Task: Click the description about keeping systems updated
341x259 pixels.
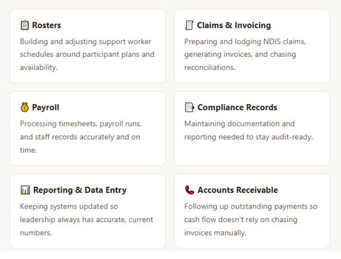Action: [x=87, y=219]
